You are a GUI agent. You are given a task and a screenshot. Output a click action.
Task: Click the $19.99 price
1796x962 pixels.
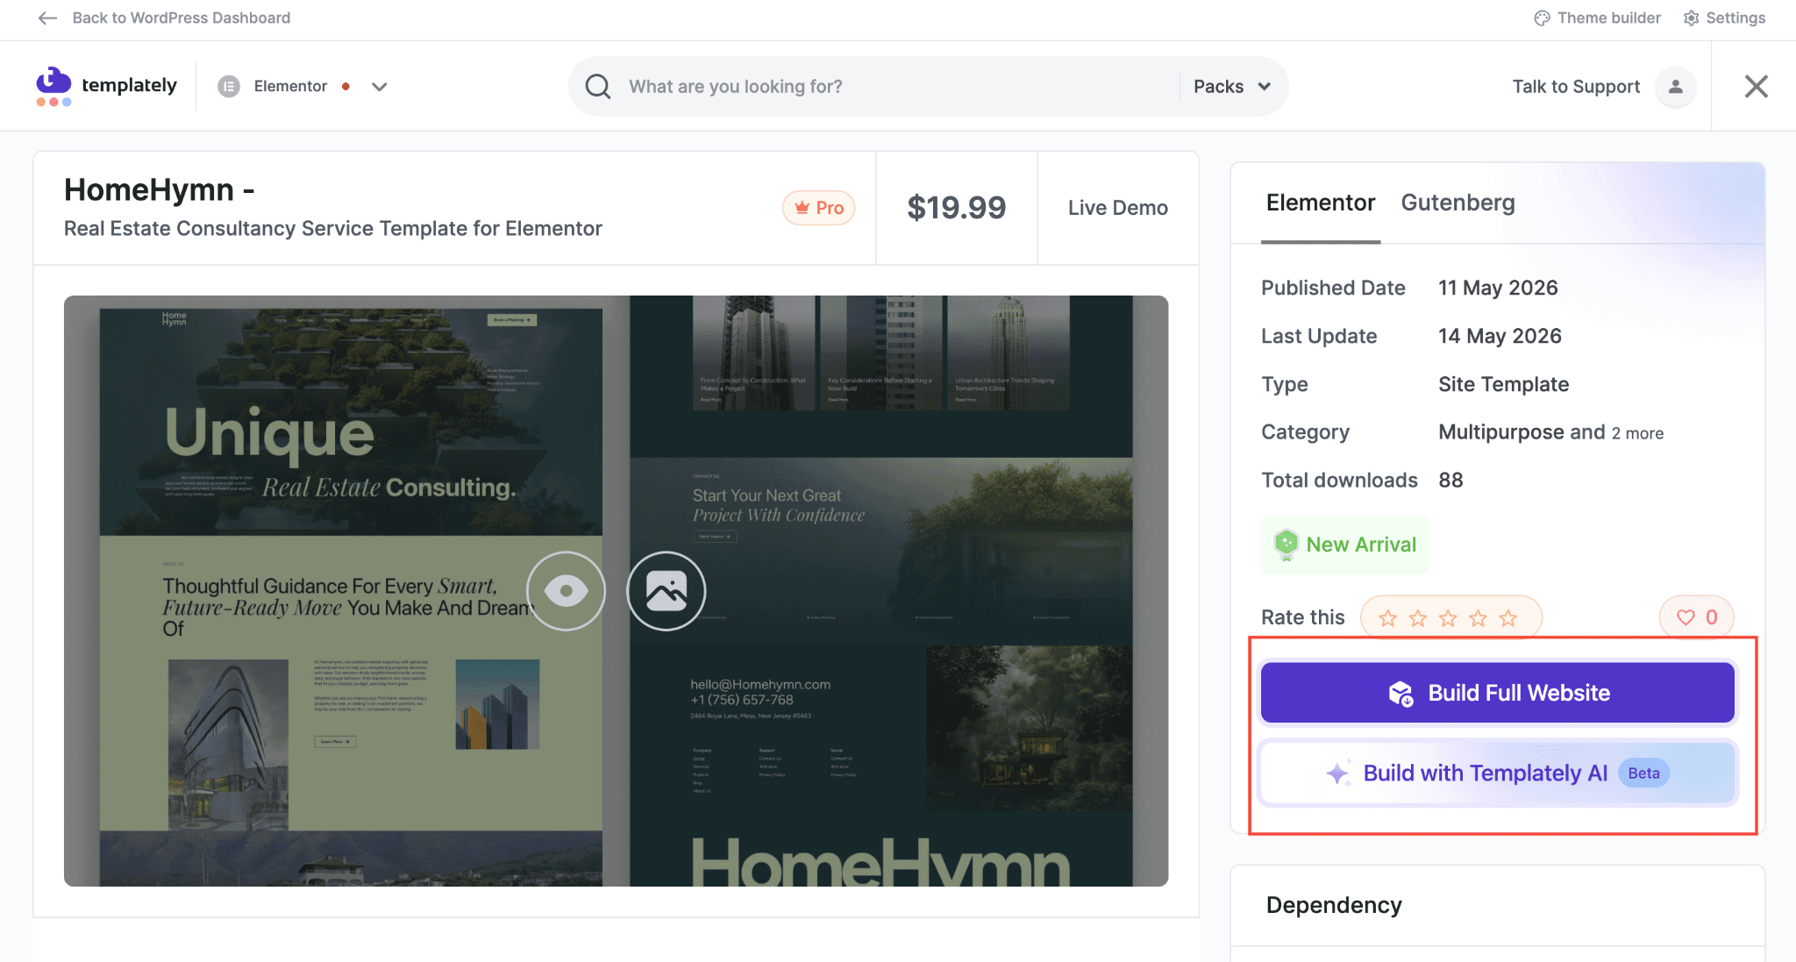click(x=956, y=208)
